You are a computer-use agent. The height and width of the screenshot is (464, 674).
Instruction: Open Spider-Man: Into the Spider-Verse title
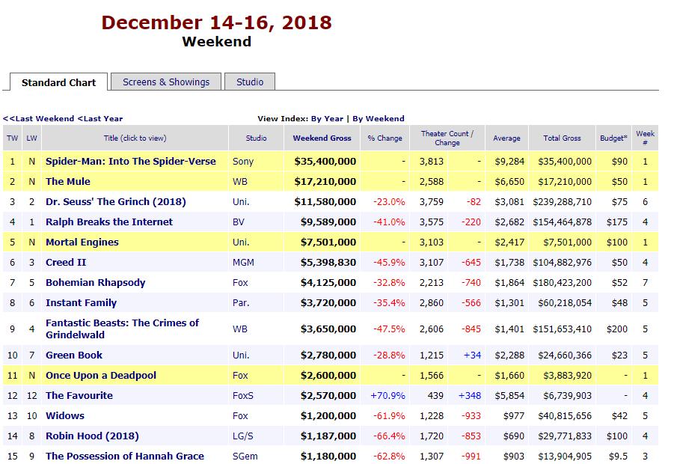tap(130, 161)
